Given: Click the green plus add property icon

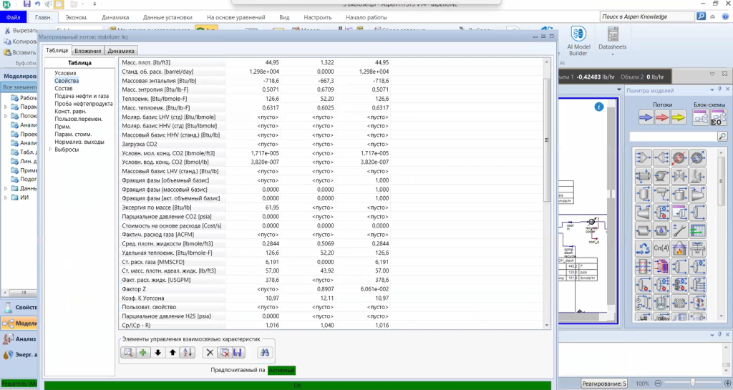Looking at the screenshot, I should click(142, 352).
